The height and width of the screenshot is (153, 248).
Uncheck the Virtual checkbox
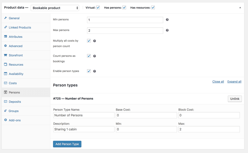coord(98,8)
